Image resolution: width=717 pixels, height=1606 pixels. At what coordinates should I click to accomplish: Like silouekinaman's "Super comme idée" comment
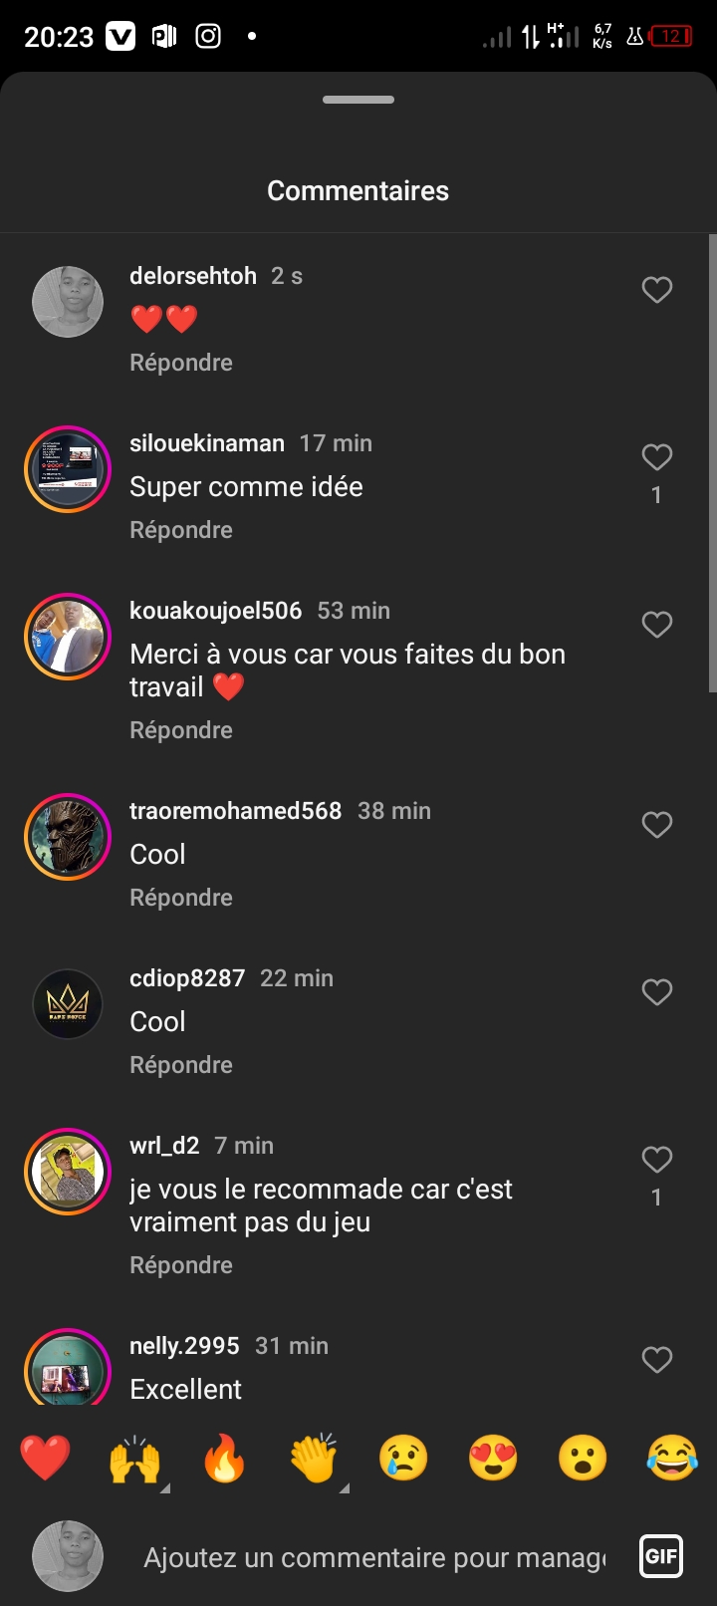pyautogui.click(x=657, y=457)
